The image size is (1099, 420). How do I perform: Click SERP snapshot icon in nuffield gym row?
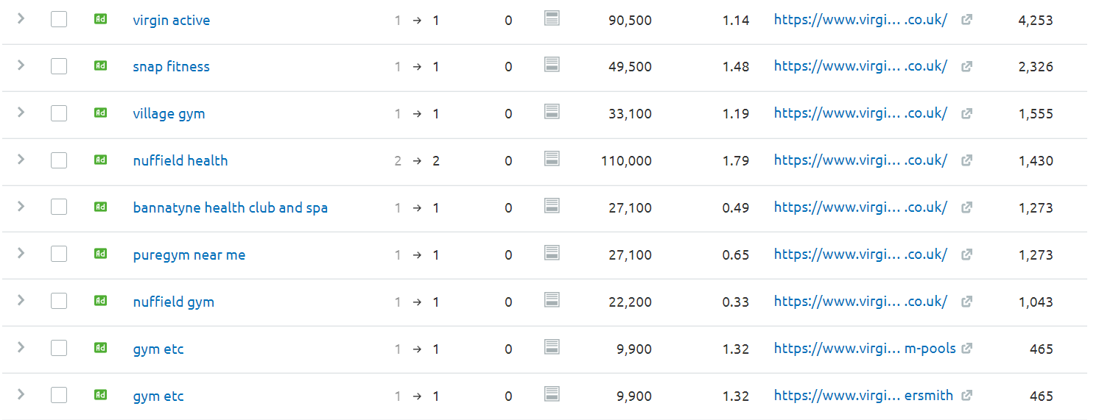[x=552, y=300]
